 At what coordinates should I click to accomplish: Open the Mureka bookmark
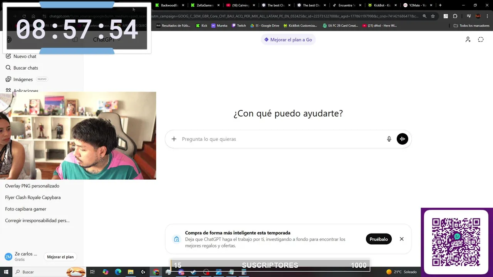(x=219, y=25)
